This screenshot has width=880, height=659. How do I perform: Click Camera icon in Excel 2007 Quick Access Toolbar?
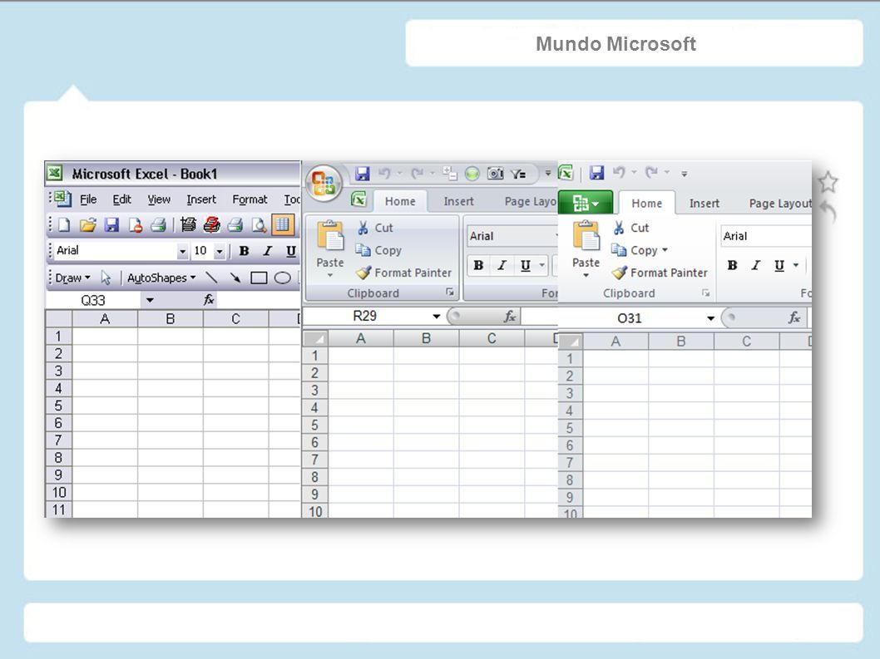pyautogui.click(x=495, y=174)
